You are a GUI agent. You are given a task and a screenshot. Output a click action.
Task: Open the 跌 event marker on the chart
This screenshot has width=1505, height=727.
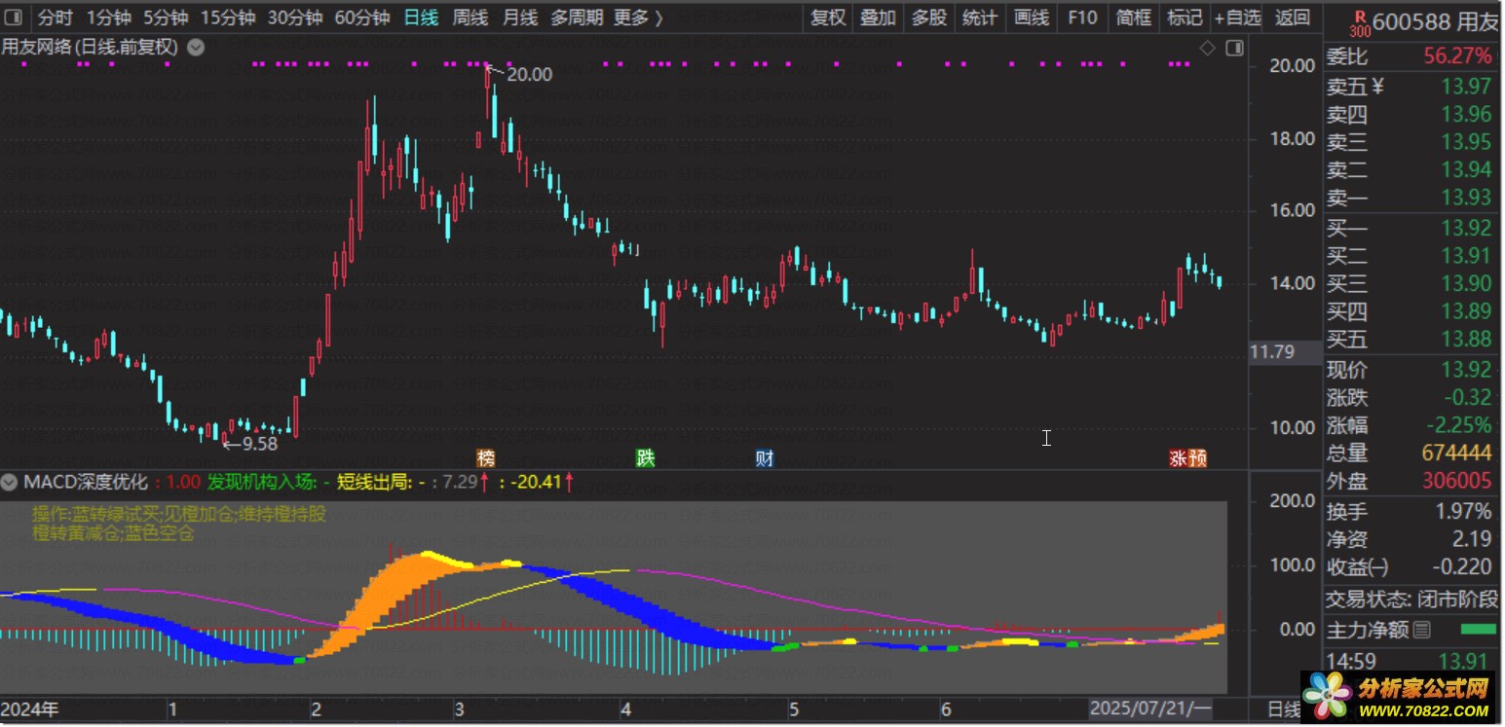pyautogui.click(x=645, y=457)
